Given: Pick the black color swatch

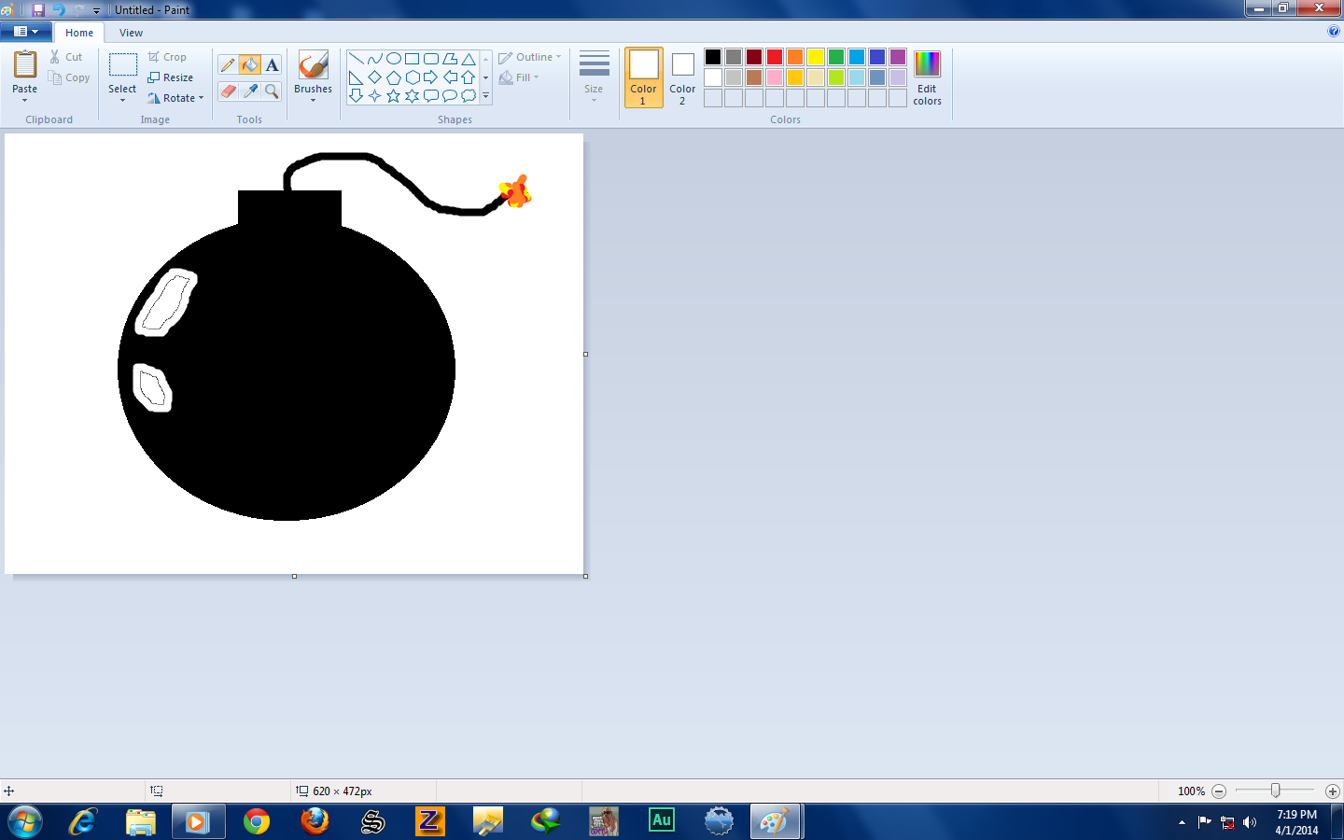Looking at the screenshot, I should 713,57.
